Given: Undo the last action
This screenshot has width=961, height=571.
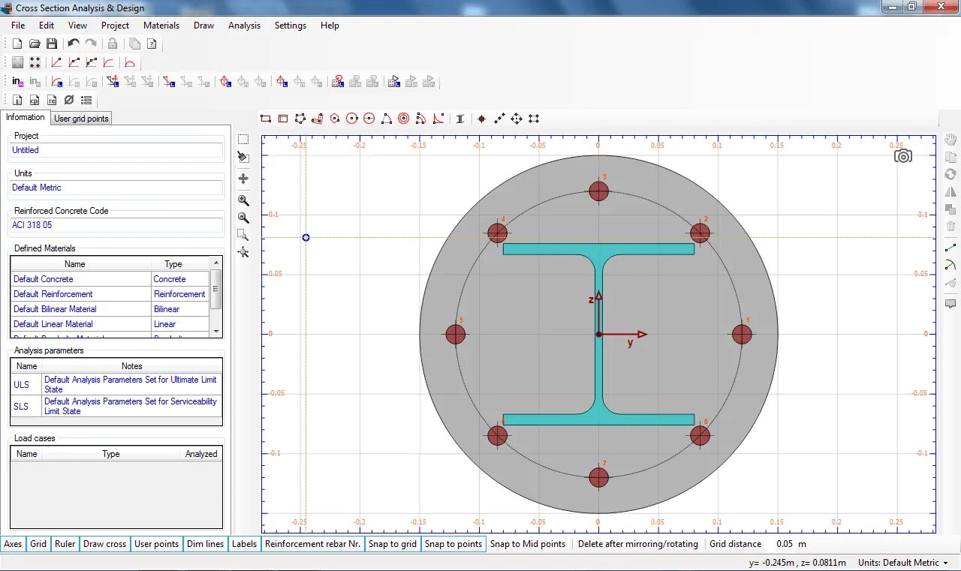Looking at the screenshot, I should pyautogui.click(x=74, y=44).
